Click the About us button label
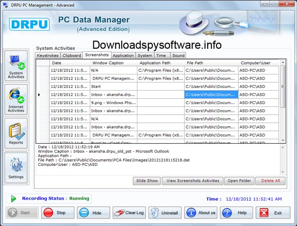Image resolution: width=297 pixels, height=226 pixels. tap(207, 213)
